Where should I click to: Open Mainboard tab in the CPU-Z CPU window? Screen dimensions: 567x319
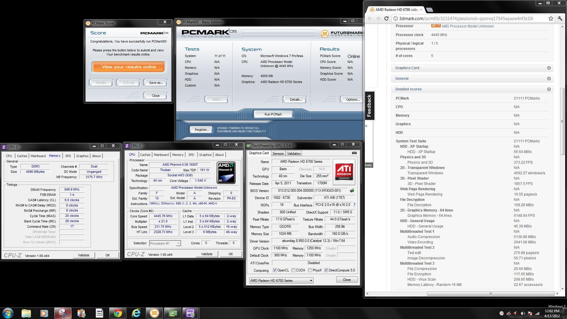tap(161, 155)
